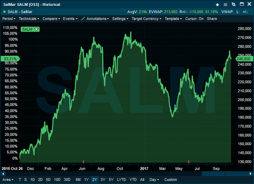The height and width of the screenshot is (184, 254).
Task: Switch range to 6M
Action: tap(78, 180)
